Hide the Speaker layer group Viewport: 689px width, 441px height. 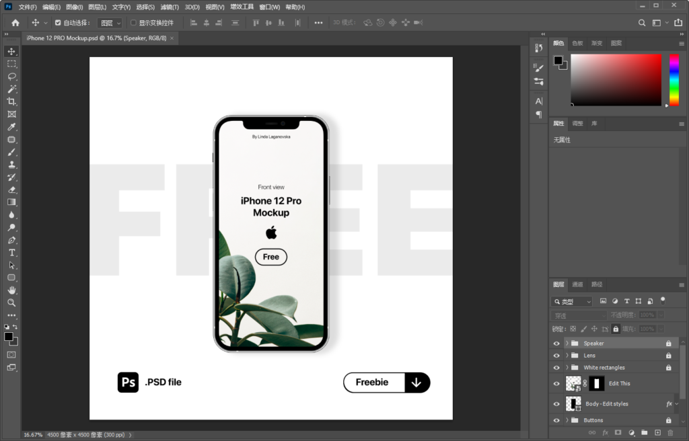[556, 344]
